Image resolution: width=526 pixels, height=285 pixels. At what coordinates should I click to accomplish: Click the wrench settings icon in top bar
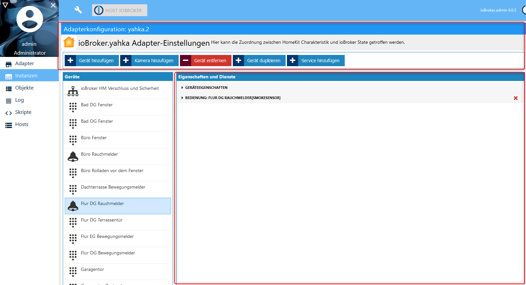[x=78, y=10]
